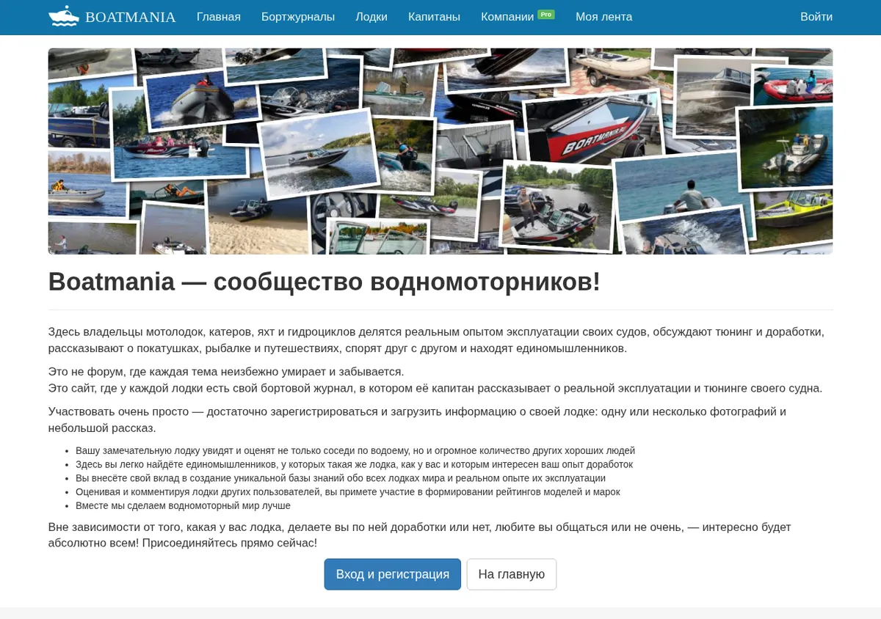The image size is (881, 619).
Task: Click the Войти login link
Action: tap(816, 17)
